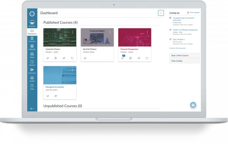Open the Account menu

coord(32,23)
